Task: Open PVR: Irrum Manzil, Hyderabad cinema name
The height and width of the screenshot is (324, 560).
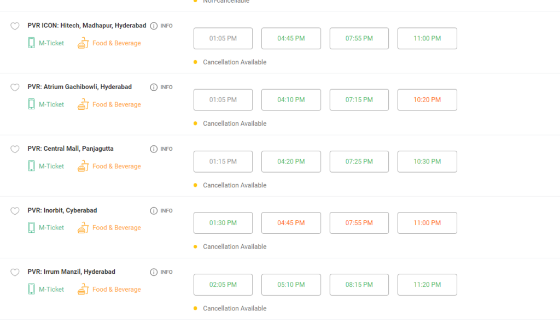Action: [71, 272]
